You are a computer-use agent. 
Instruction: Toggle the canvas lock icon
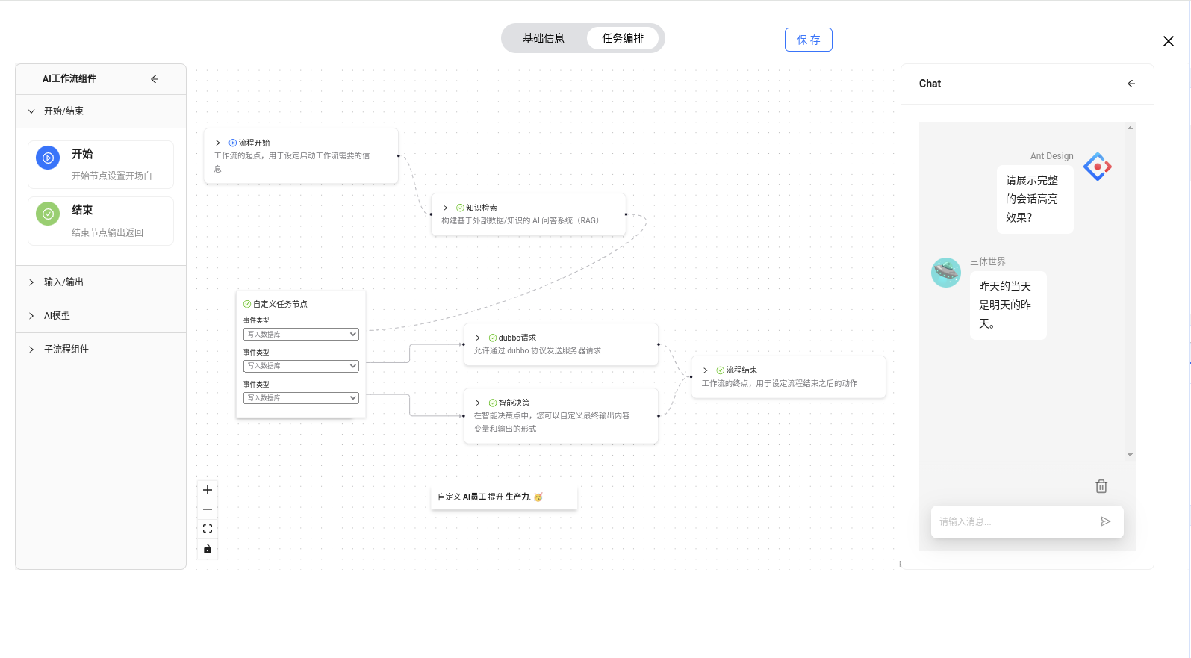click(x=208, y=549)
